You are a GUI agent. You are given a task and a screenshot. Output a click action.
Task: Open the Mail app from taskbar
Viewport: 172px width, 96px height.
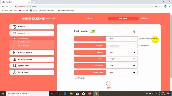tap(84, 94)
